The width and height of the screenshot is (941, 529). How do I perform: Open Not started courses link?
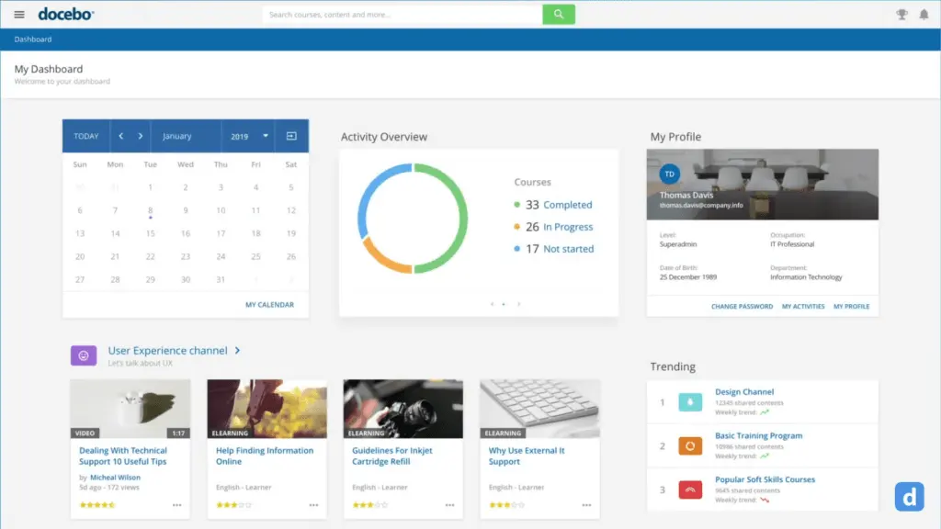[x=568, y=249]
